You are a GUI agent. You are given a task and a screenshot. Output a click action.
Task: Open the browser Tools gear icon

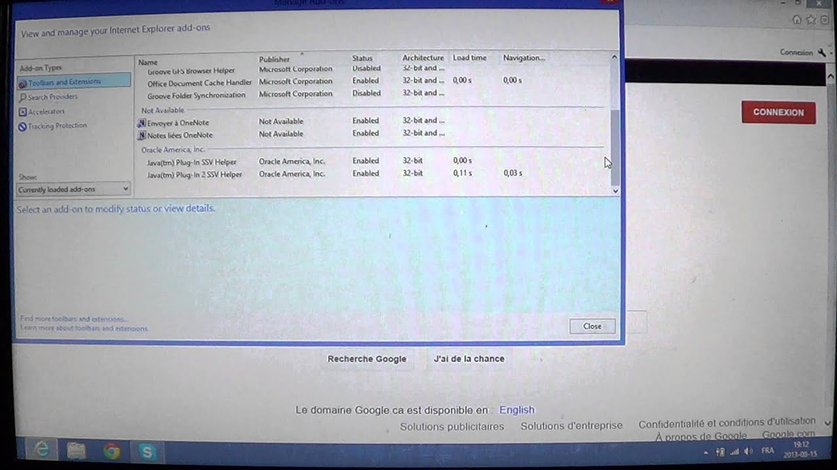click(x=825, y=20)
